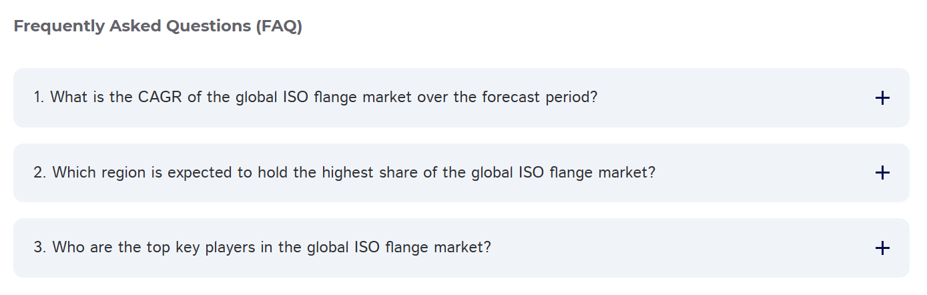This screenshot has width=927, height=295.
Task: Click the number '2.' of the second FAQ
Action: 40,173
